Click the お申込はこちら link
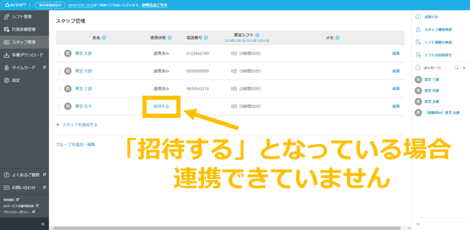 (155, 5)
